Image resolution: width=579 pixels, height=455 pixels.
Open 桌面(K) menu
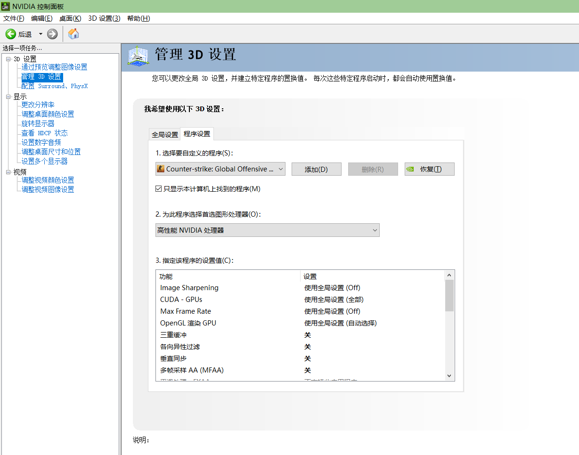click(x=70, y=18)
